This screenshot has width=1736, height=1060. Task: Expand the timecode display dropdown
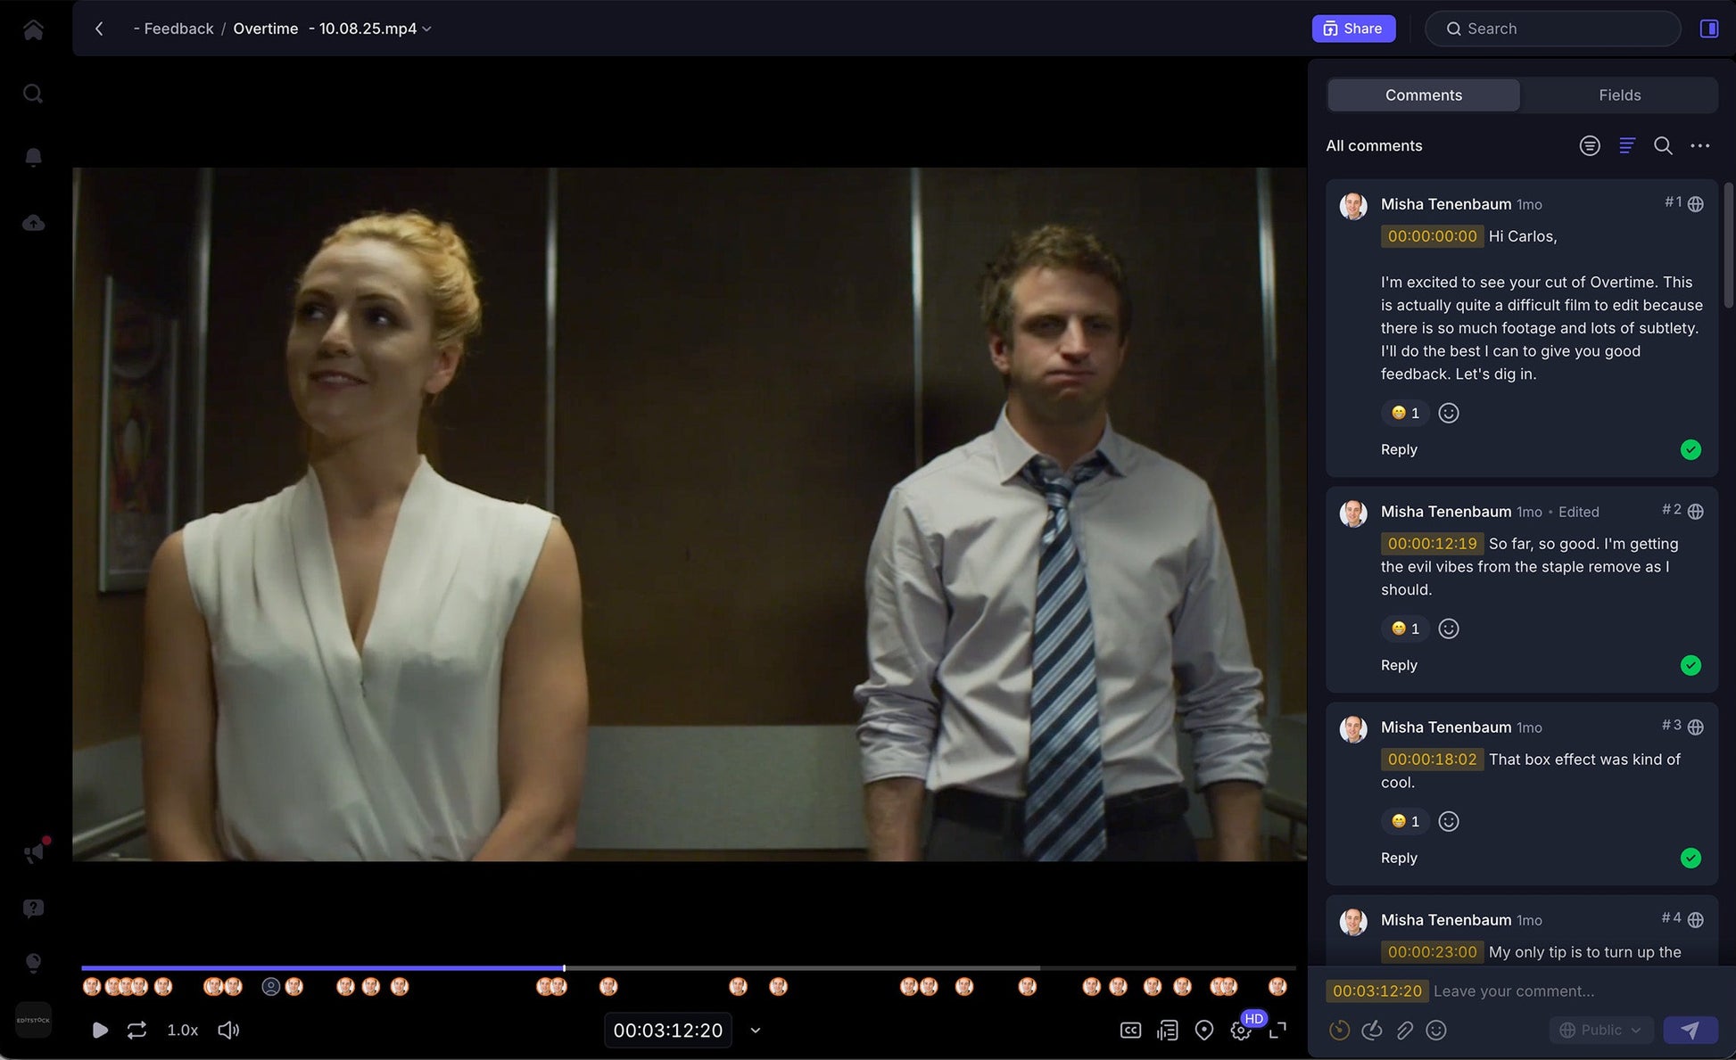755,1030
